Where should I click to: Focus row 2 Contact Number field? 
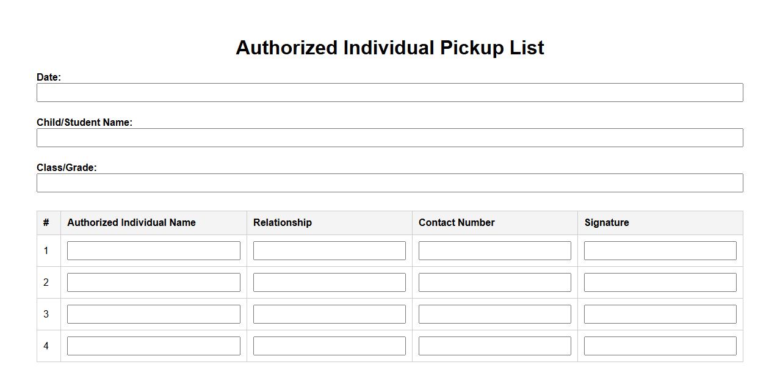point(495,283)
